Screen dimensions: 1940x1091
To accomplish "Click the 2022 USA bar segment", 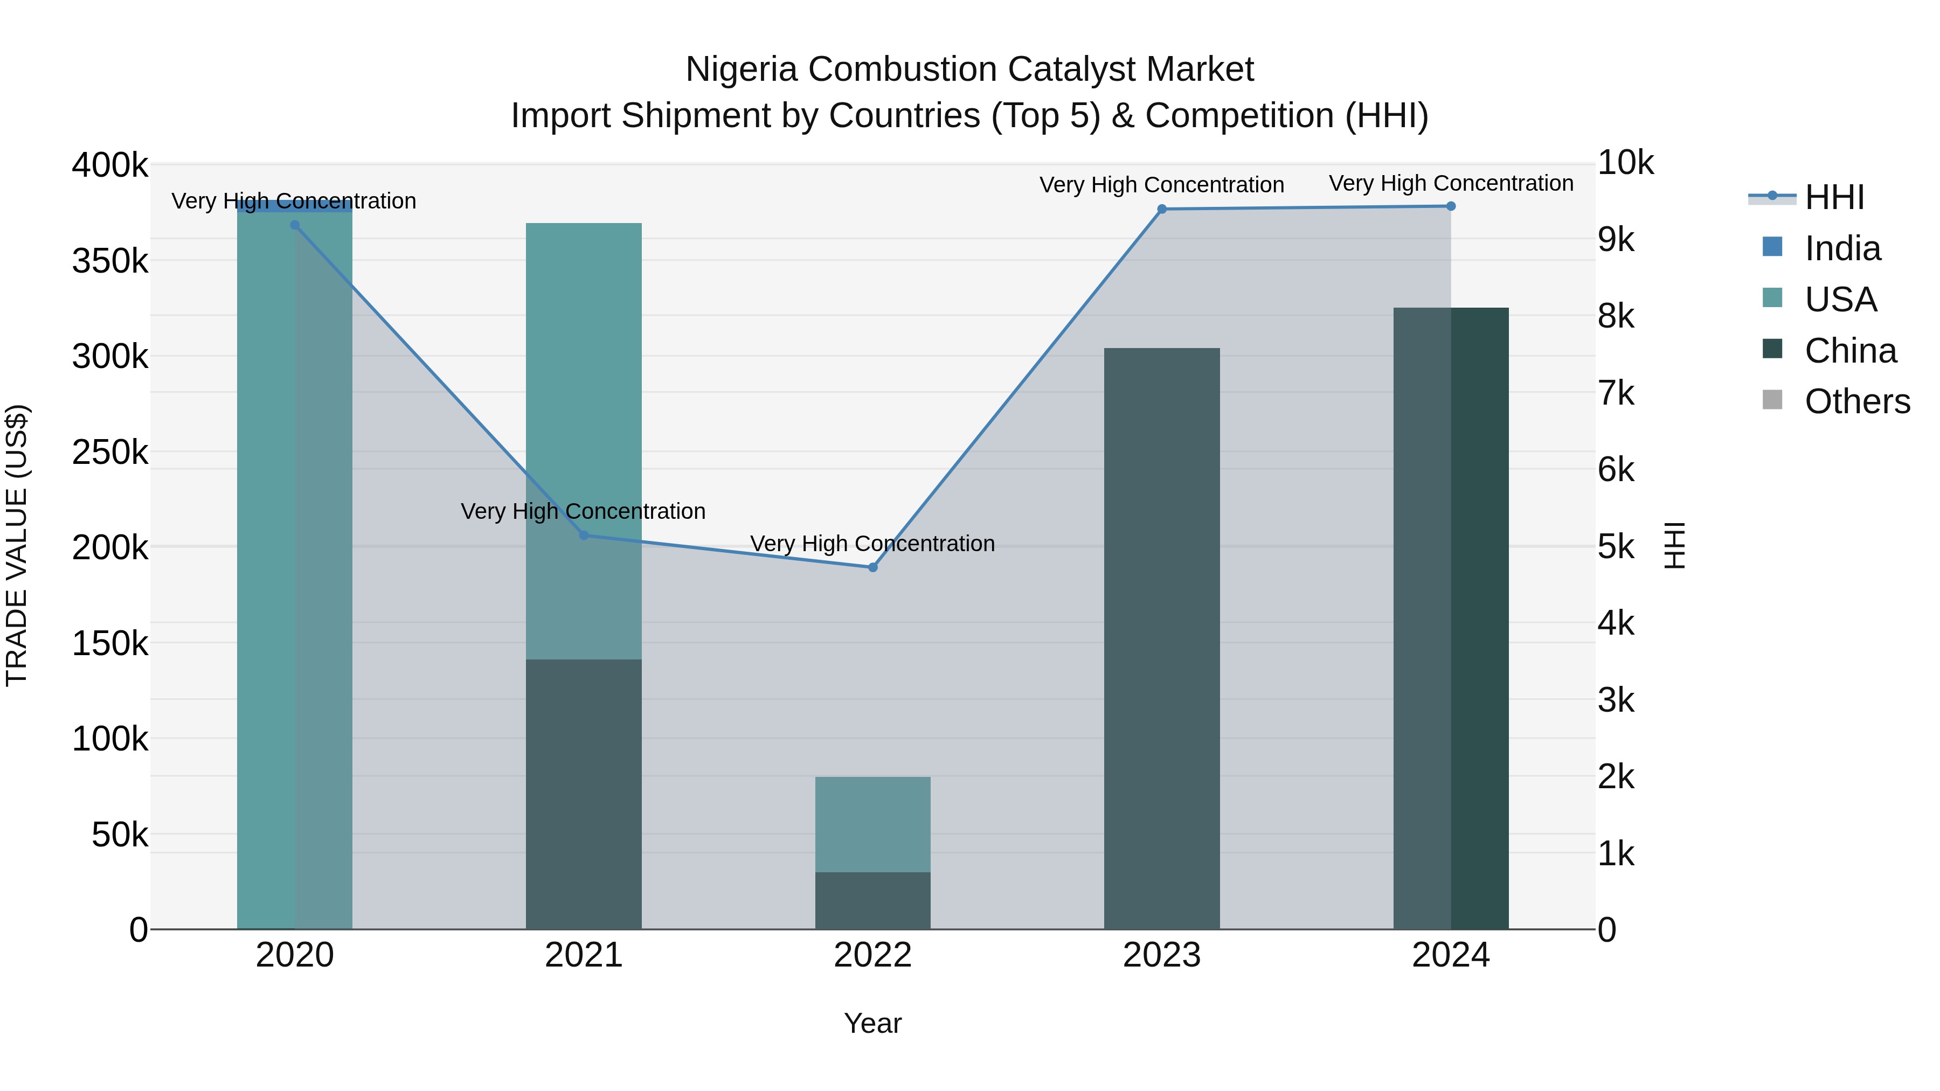I will [873, 824].
